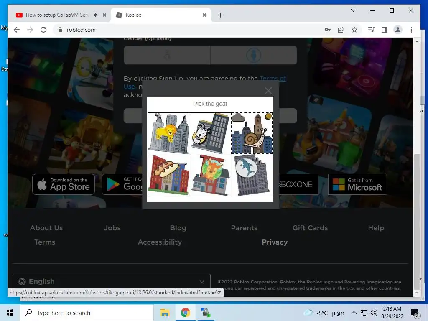Search tabs with the chevron button
The image size is (428, 321).
[353, 10]
